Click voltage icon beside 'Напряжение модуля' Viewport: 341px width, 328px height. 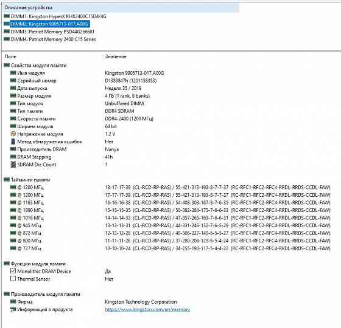tap(13, 134)
